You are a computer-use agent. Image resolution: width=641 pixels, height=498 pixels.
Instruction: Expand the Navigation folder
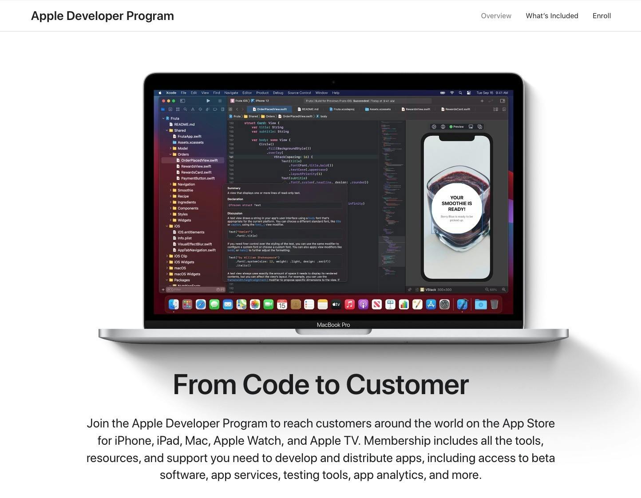170,184
